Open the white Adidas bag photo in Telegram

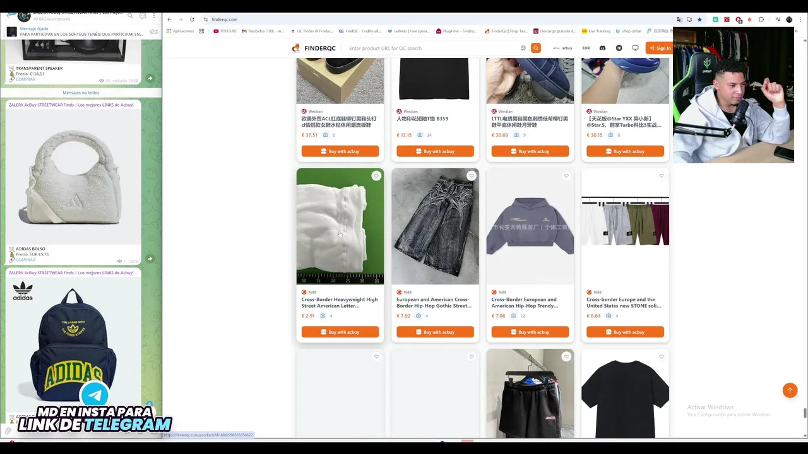(x=73, y=177)
